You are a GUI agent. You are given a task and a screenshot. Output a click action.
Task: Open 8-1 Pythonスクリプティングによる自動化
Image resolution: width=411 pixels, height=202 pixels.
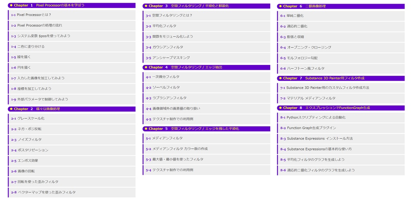pos(341,117)
